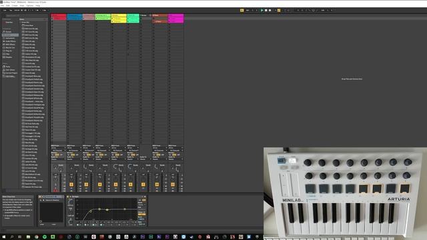Toggle the magenta track's activator button
The height and width of the screenshot is (240, 427).
coord(173,185)
